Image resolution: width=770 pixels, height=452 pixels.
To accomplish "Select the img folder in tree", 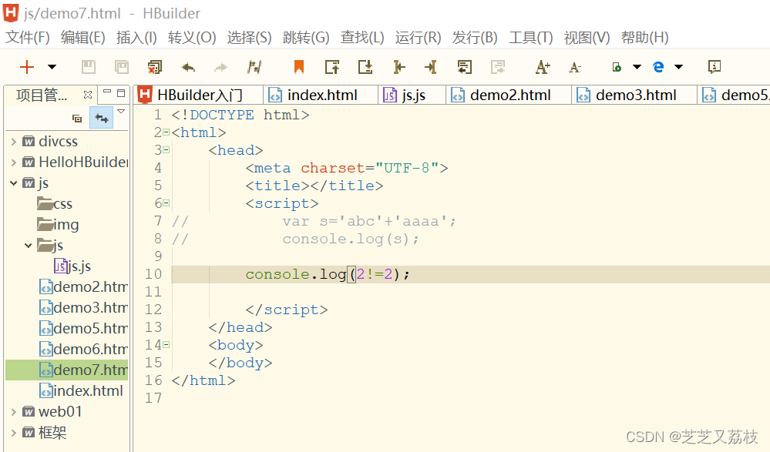I will click(58, 225).
